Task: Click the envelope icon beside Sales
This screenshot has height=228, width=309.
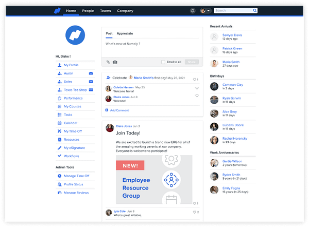Action: tap(91, 82)
